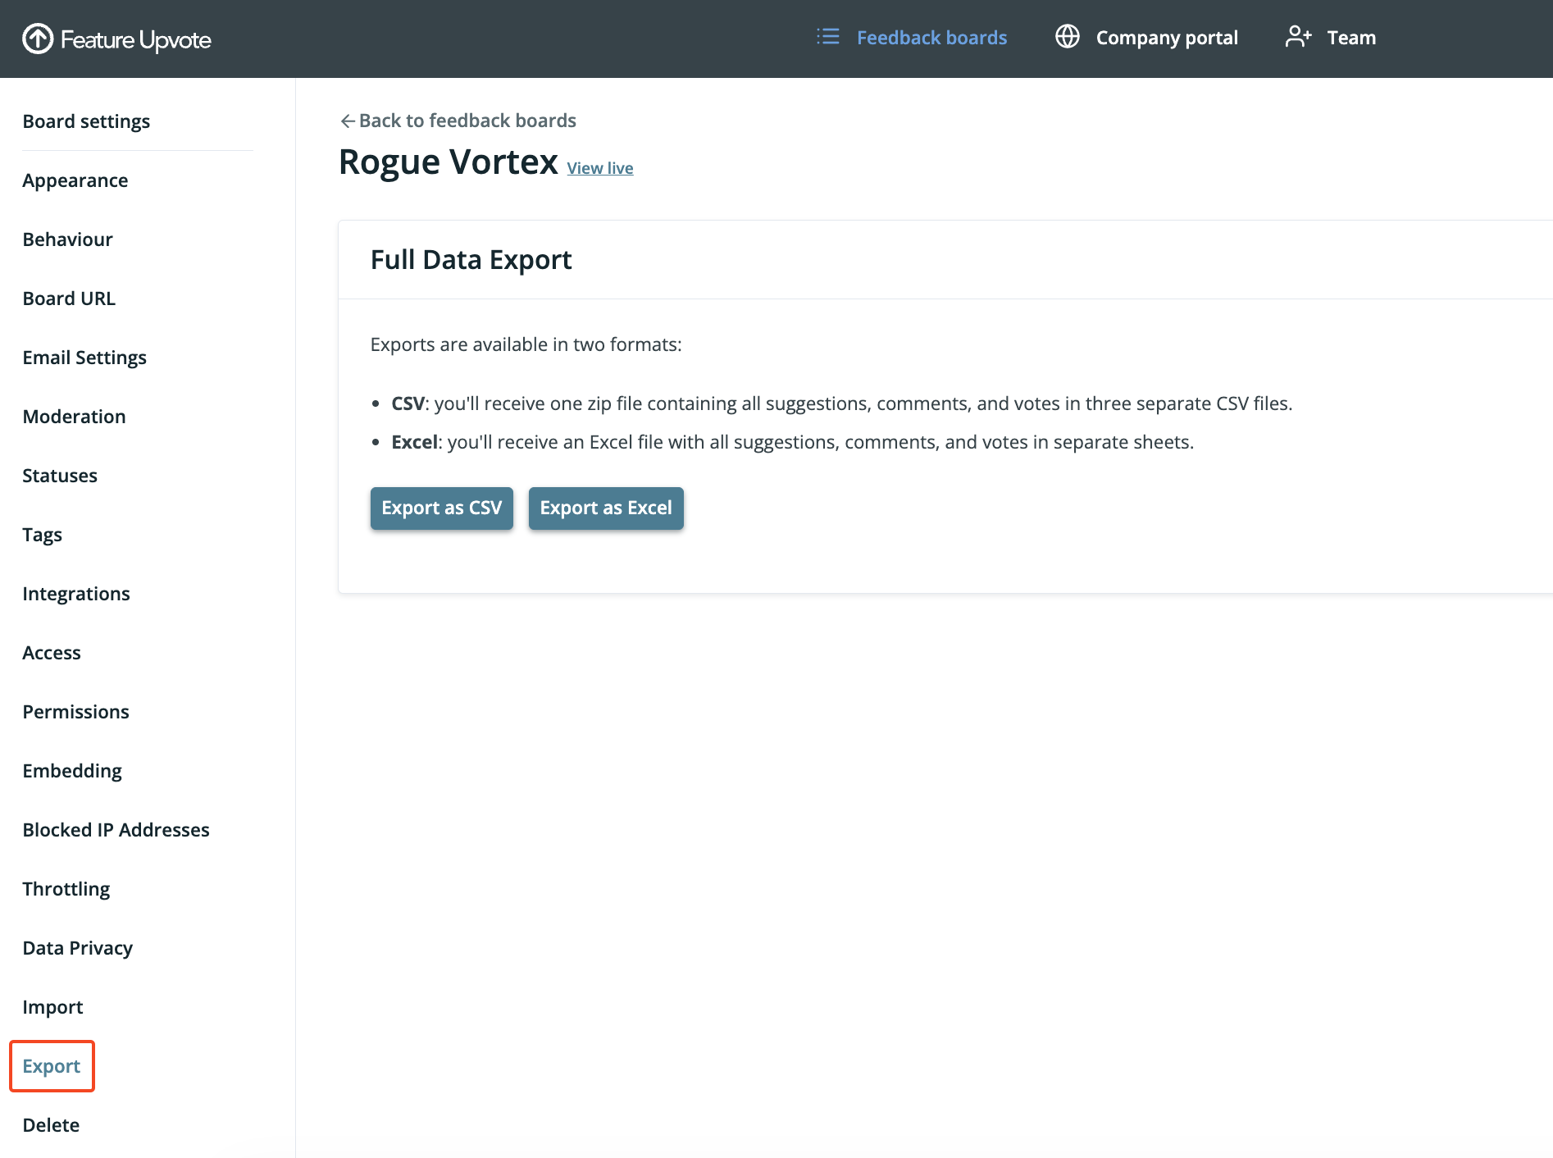Click the back arrow before feedback boards
The image size is (1553, 1158).
click(348, 121)
